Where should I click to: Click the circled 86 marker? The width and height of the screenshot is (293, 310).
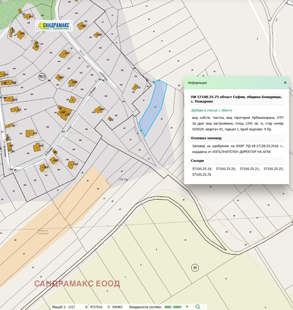click(195, 268)
